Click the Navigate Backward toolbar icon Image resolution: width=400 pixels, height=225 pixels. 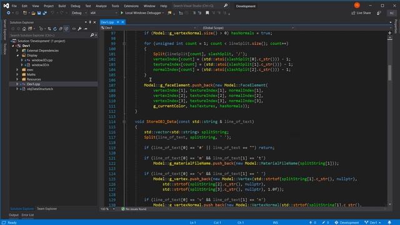point(8,12)
